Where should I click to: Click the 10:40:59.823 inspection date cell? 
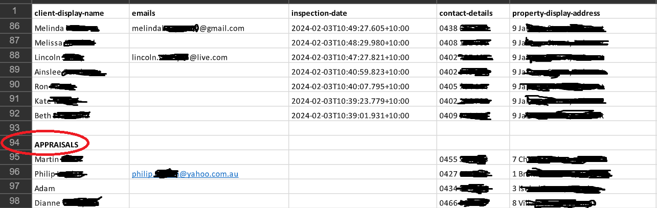pos(350,72)
